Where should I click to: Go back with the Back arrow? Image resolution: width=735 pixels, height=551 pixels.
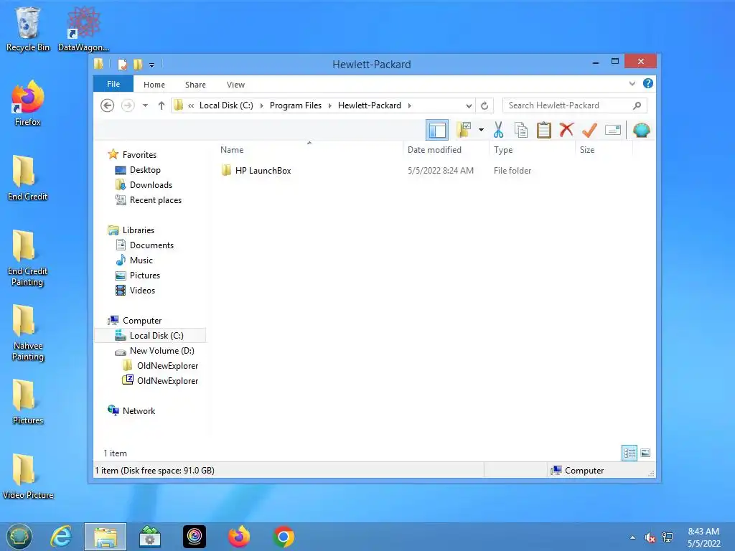click(x=108, y=105)
